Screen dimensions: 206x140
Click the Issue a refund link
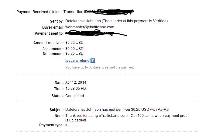77,61
